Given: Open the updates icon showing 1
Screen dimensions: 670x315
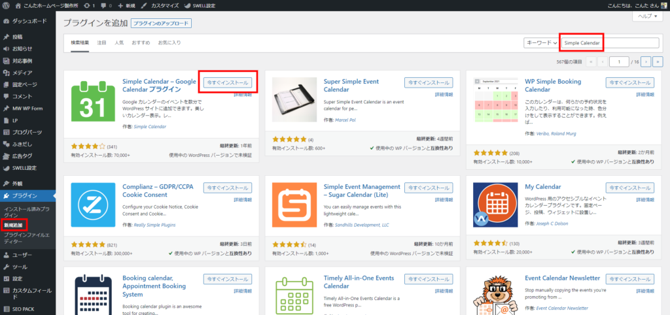Looking at the screenshot, I should [90, 6].
